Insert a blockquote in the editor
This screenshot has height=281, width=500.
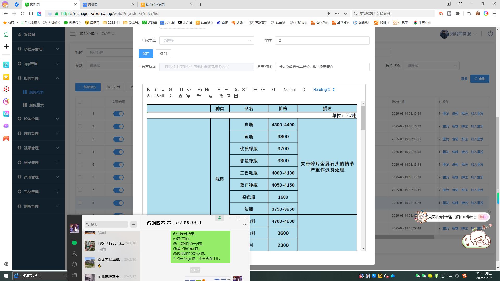tap(181, 90)
